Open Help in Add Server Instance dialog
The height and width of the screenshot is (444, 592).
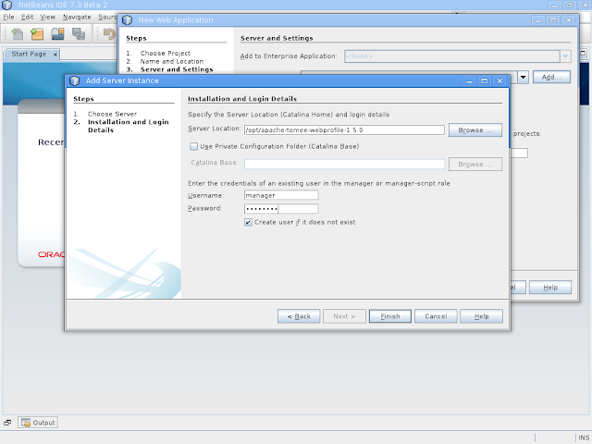481,316
